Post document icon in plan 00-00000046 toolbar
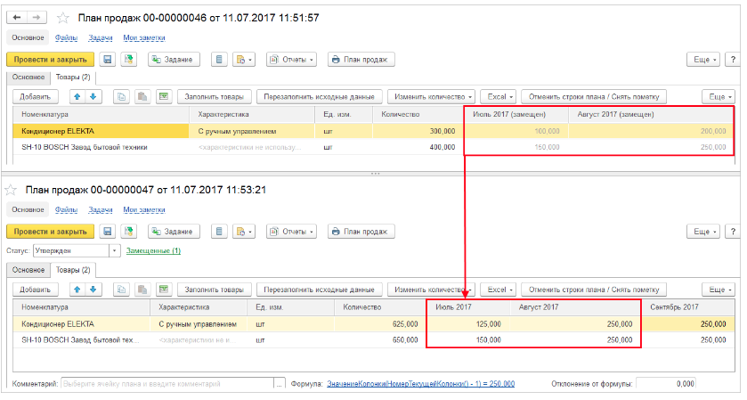The width and height of the screenshot is (747, 400). [x=128, y=60]
